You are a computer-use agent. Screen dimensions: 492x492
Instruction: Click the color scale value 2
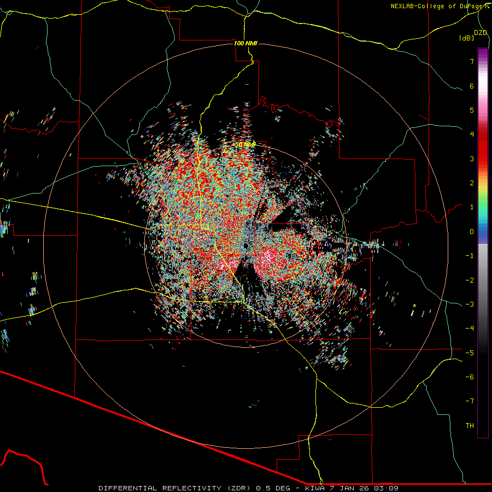[472, 183]
